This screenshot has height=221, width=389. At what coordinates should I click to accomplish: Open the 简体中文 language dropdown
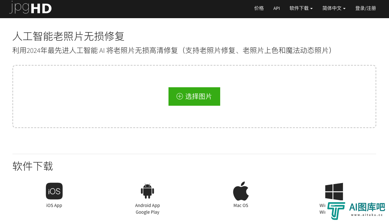[x=334, y=8]
